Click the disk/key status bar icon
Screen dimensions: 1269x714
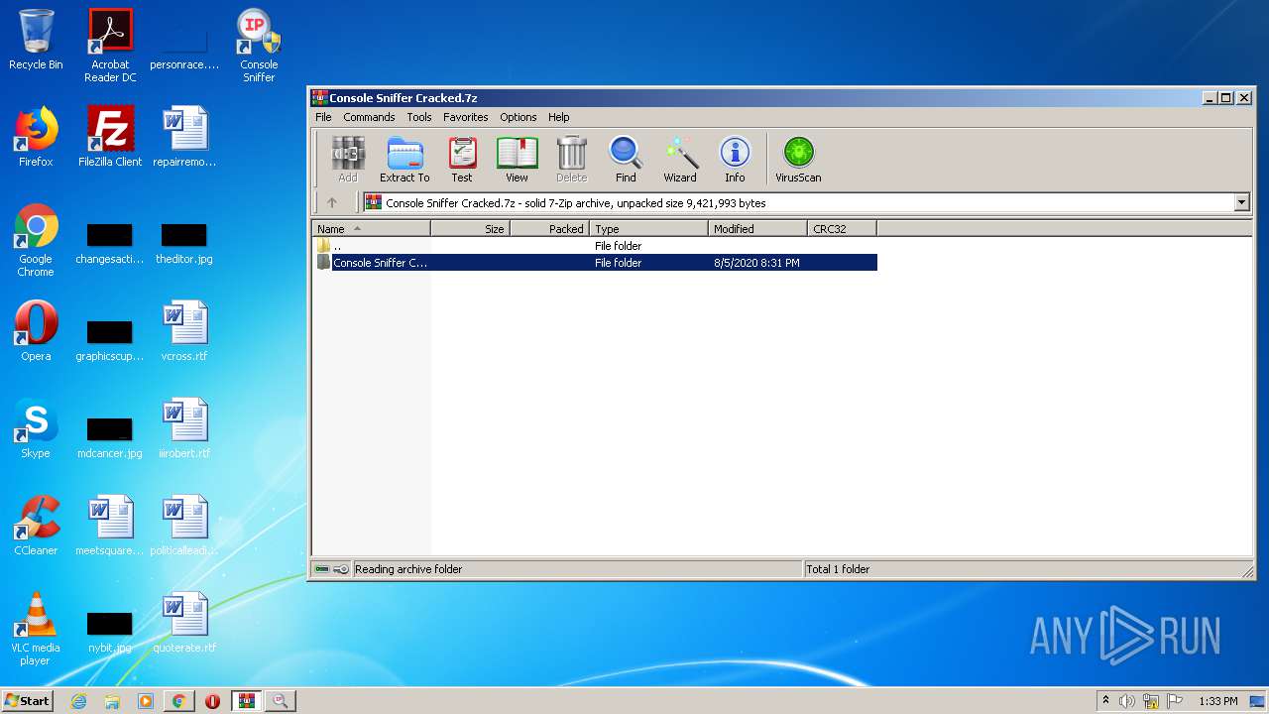click(331, 569)
